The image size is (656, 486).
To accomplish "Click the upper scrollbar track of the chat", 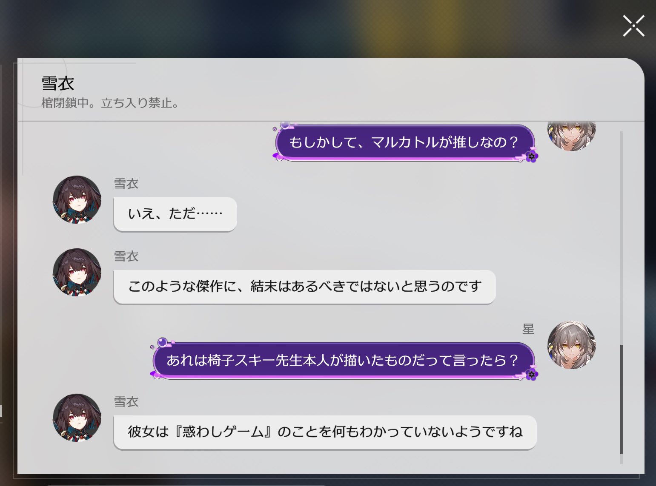I will (x=622, y=237).
